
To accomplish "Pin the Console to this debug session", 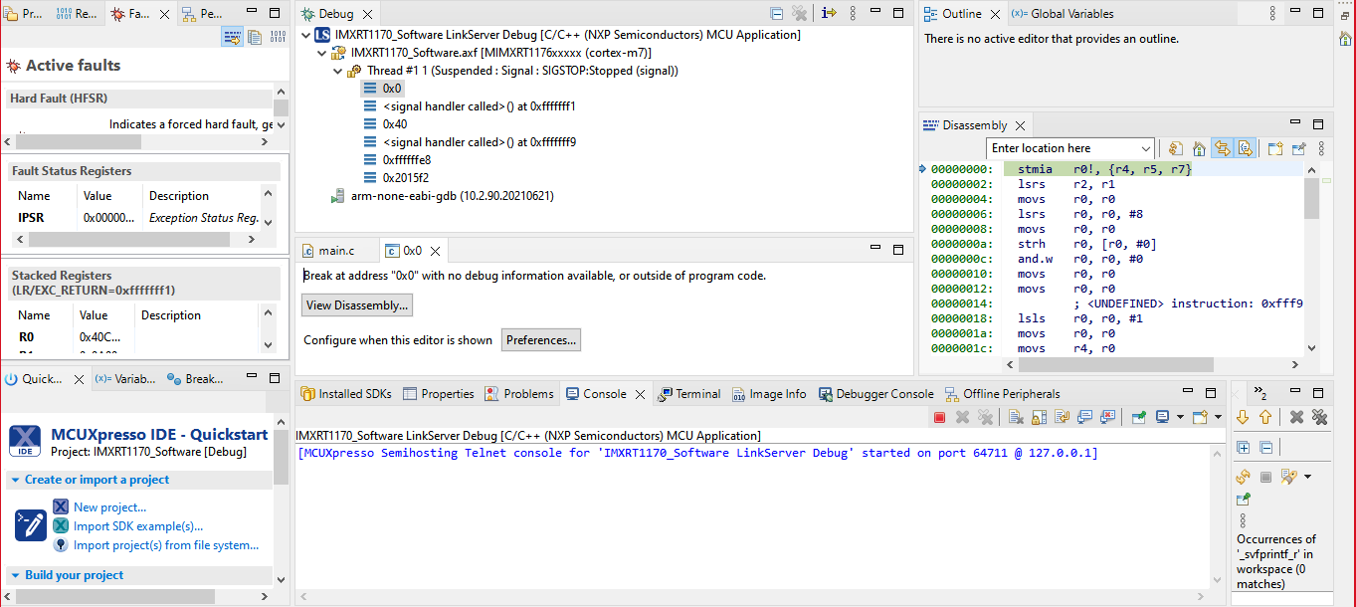I will [x=1138, y=416].
